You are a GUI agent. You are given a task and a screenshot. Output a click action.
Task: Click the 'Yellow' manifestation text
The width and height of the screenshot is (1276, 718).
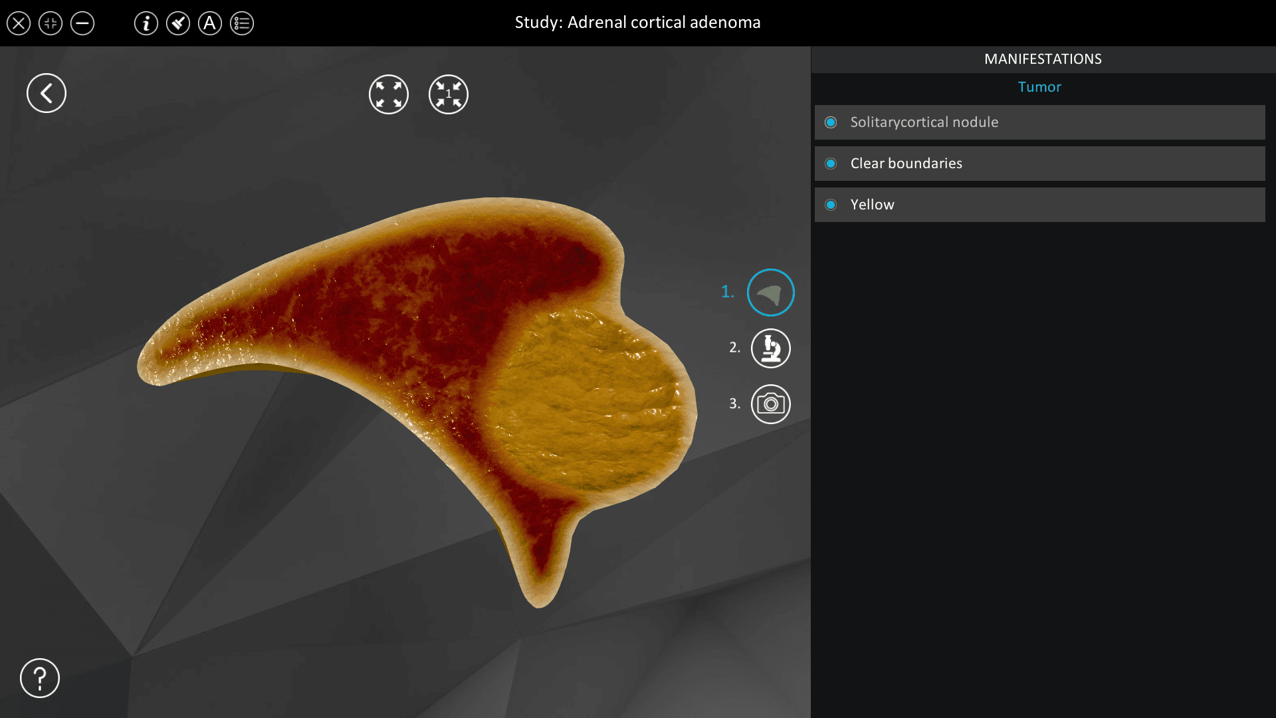pyautogui.click(x=873, y=205)
